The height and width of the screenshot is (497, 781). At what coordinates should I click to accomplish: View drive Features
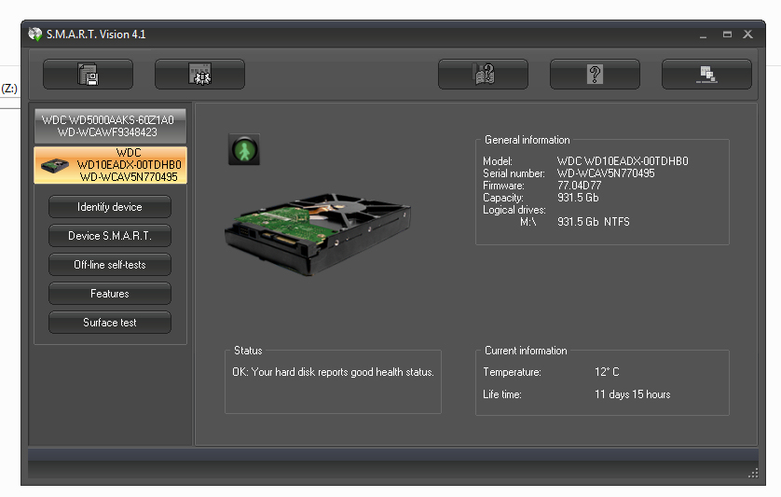pyautogui.click(x=110, y=294)
